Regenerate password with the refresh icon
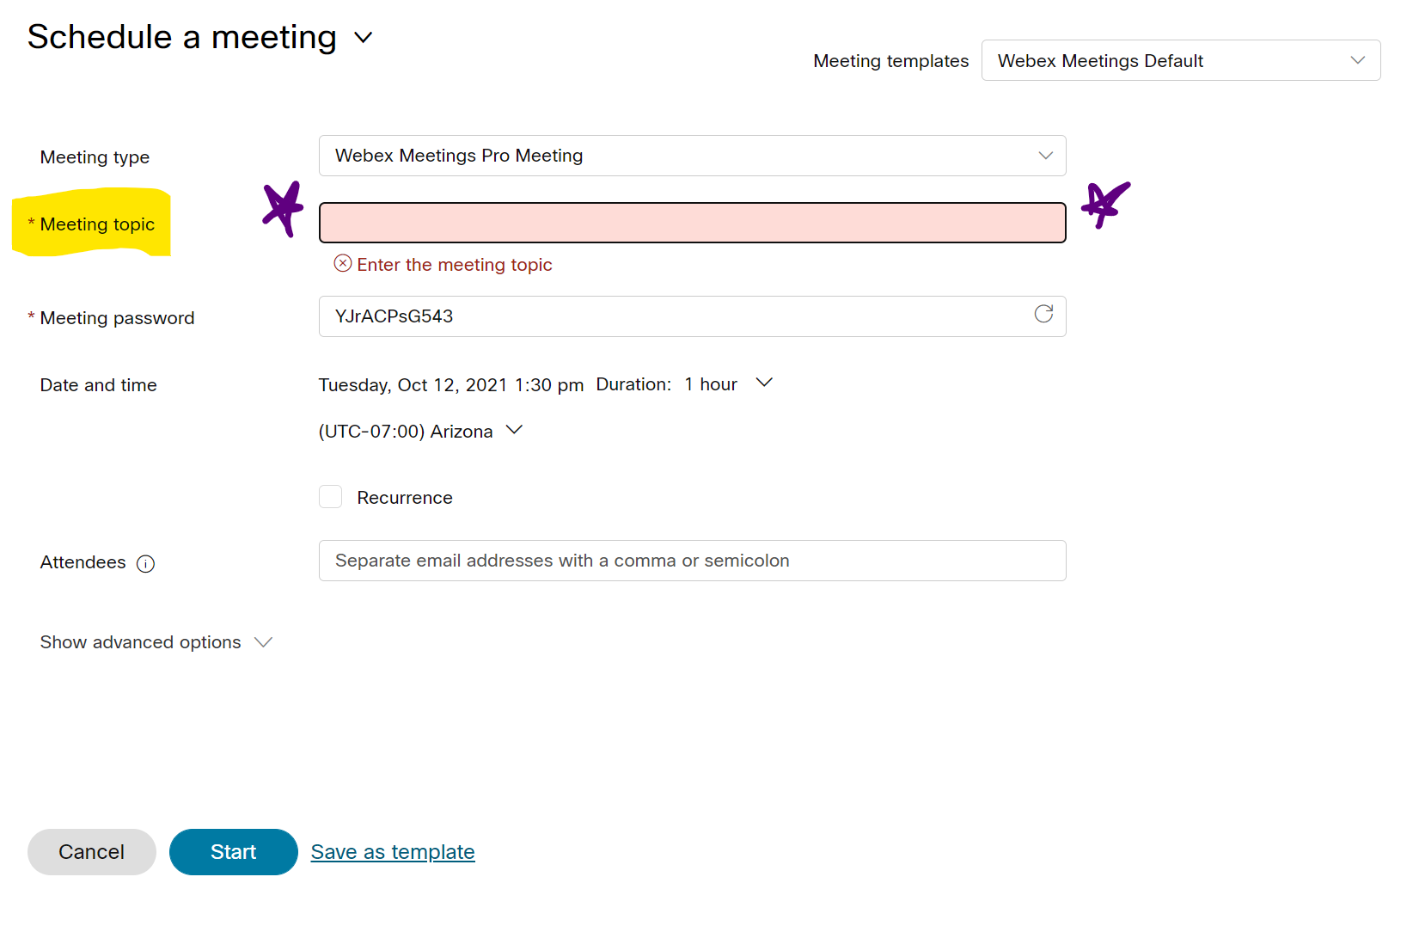 coord(1043,314)
